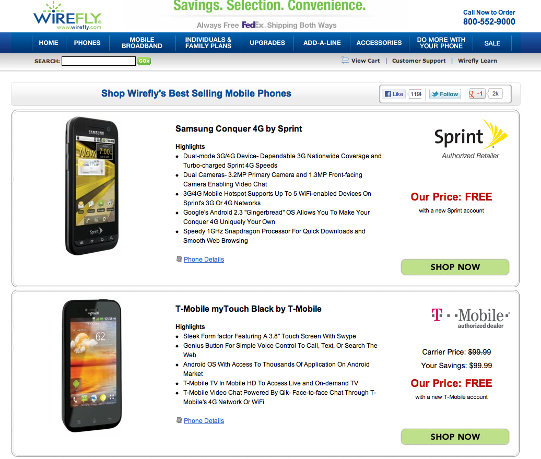The image size is (541, 459).
Task: Click inside the search text field
Action: pos(99,61)
